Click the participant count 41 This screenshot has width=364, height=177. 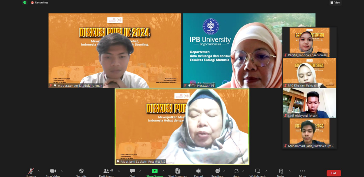[112, 170]
